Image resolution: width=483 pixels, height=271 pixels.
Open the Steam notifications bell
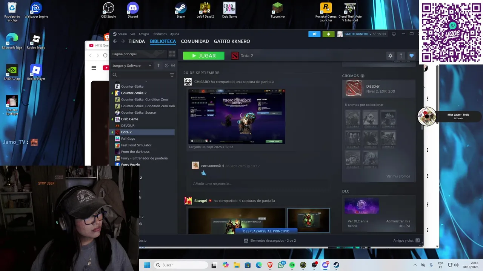[328, 34]
